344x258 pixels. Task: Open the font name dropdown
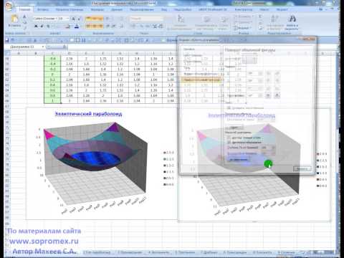(57, 19)
